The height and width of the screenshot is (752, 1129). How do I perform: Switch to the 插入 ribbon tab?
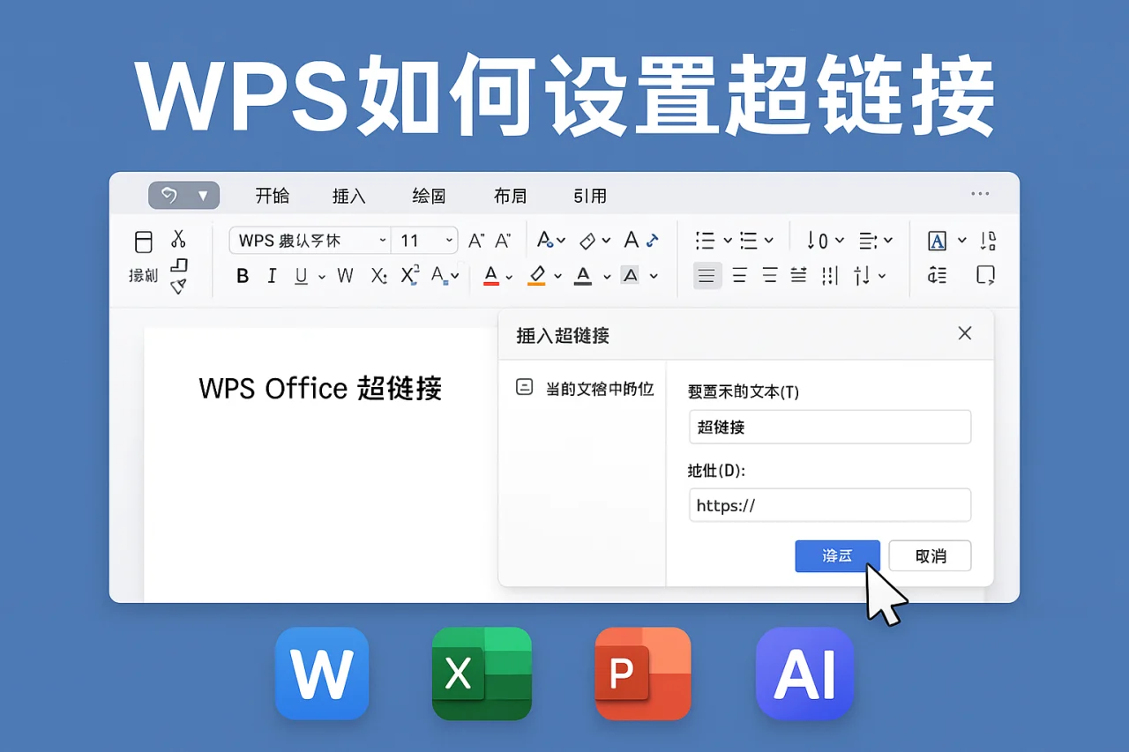[348, 196]
